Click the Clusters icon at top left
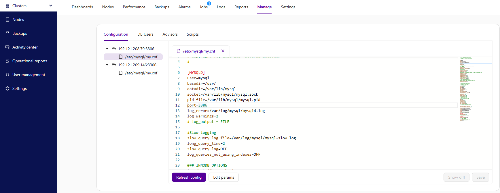The image size is (500, 193). tap(7, 6)
